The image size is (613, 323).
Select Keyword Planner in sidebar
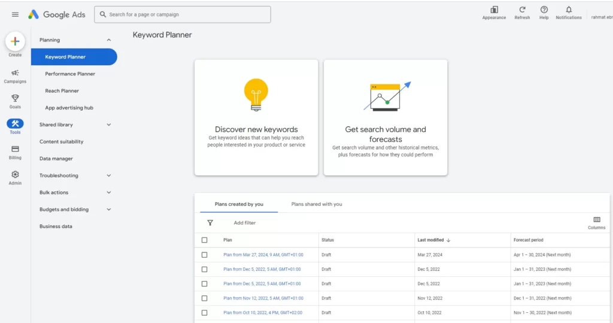click(x=74, y=57)
